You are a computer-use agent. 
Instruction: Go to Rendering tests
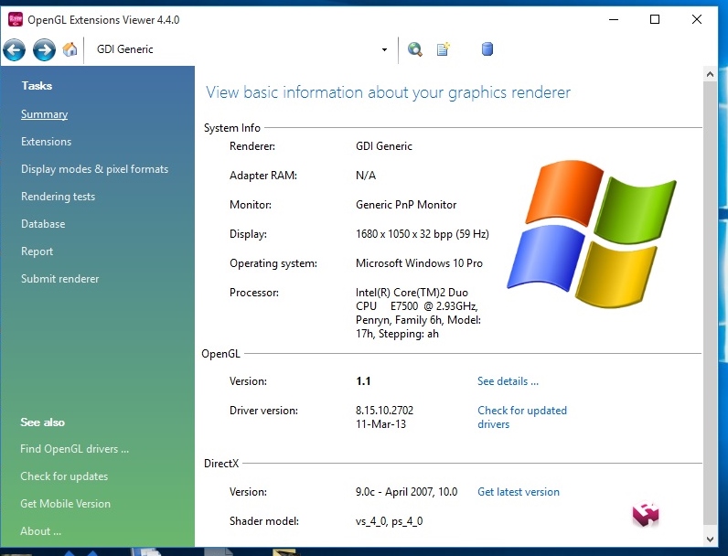click(x=58, y=197)
